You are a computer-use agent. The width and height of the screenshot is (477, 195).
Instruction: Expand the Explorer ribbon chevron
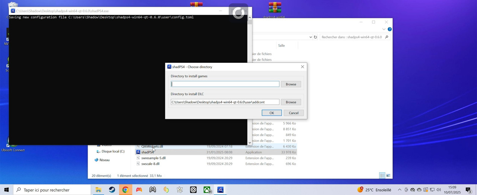[384, 29]
